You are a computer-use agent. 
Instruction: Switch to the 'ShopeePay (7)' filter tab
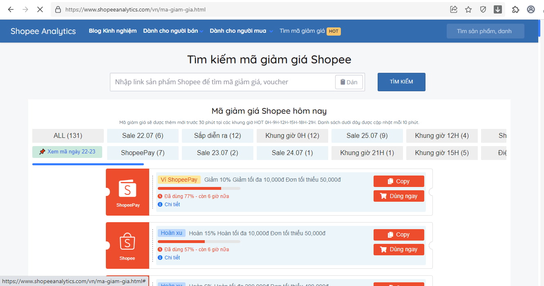coord(143,153)
